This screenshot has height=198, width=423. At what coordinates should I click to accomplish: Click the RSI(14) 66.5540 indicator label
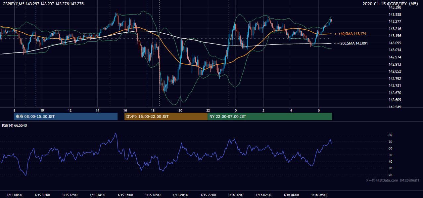click(15, 125)
